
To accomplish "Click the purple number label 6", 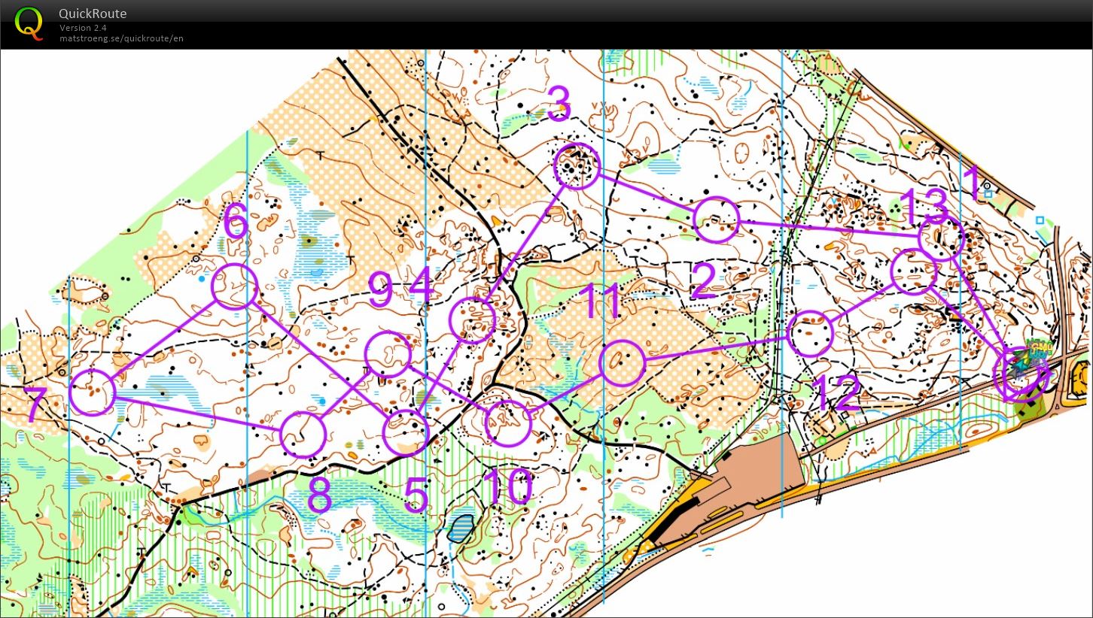I will pos(236,223).
